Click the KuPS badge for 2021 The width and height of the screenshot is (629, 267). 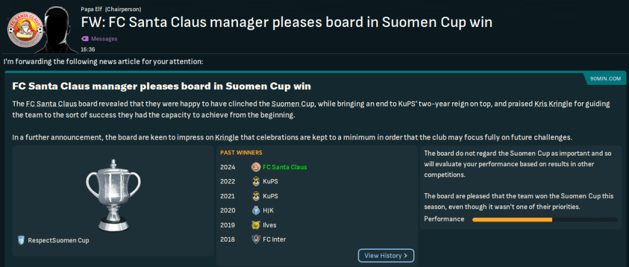(x=256, y=196)
